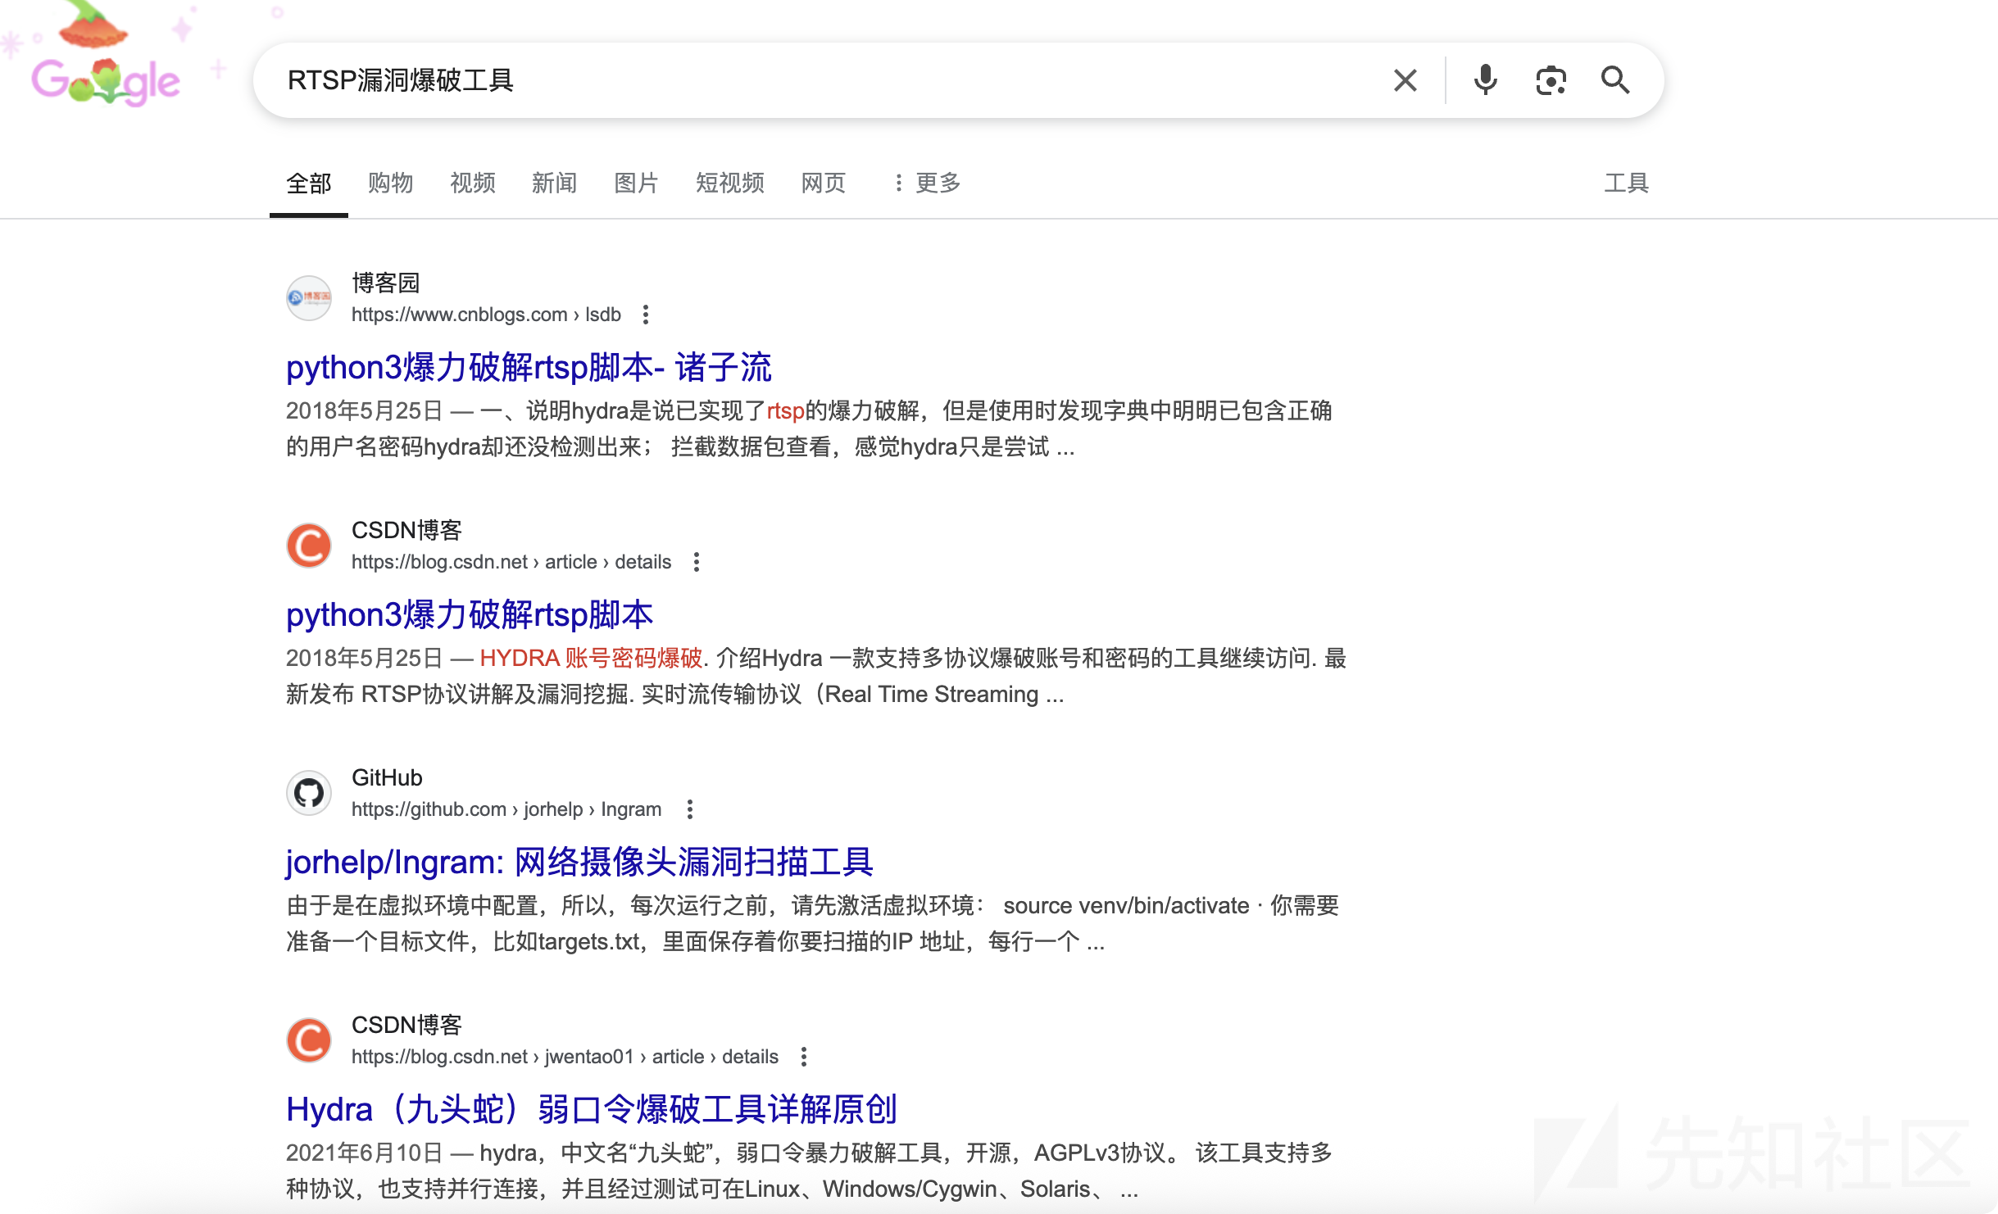Open options menu beside github.com › jorhelp › Ingram
Viewport: 1998px width, 1214px height.
(x=690, y=809)
